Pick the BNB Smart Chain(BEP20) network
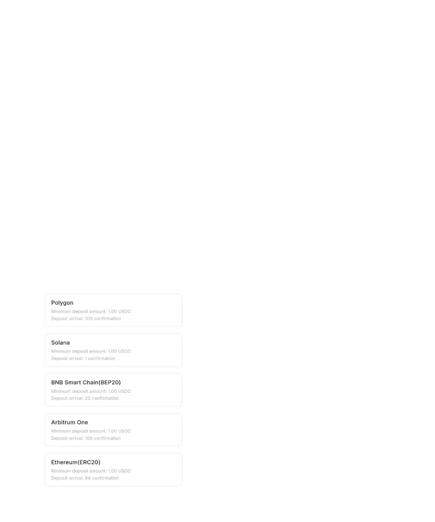435x522 pixels. pos(113,390)
